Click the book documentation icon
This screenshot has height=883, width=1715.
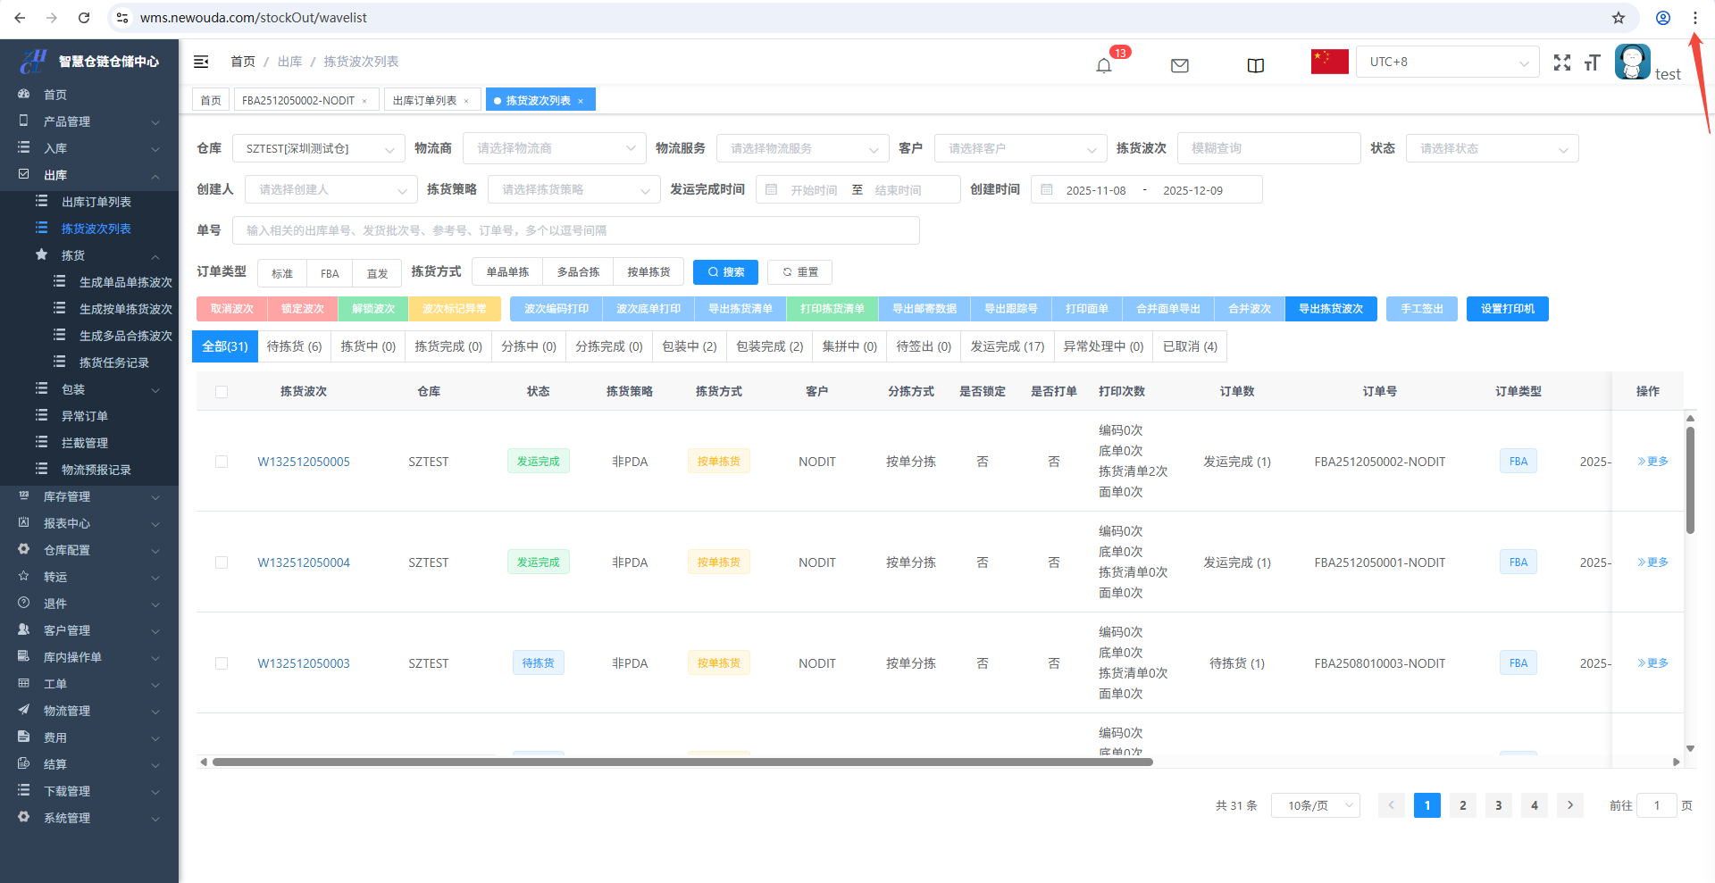[1255, 65]
